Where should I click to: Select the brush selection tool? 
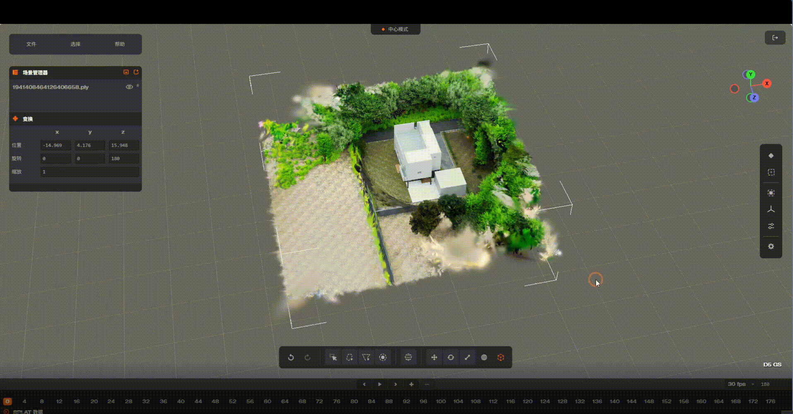tap(383, 357)
